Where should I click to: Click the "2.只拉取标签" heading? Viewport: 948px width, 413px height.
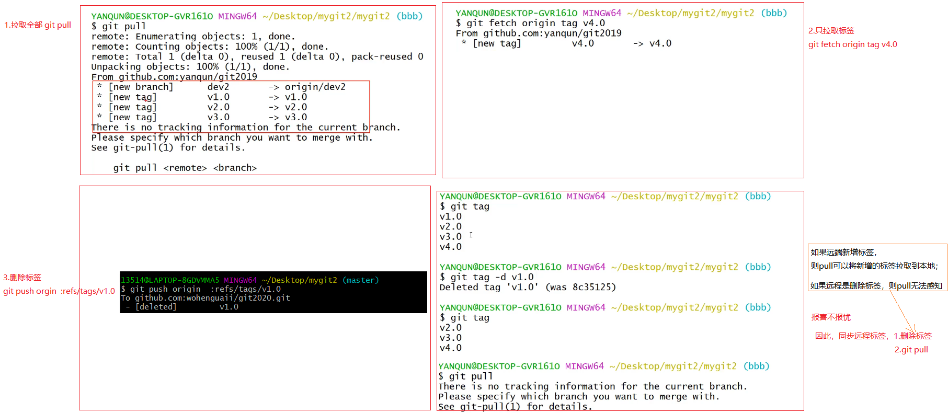pyautogui.click(x=831, y=31)
